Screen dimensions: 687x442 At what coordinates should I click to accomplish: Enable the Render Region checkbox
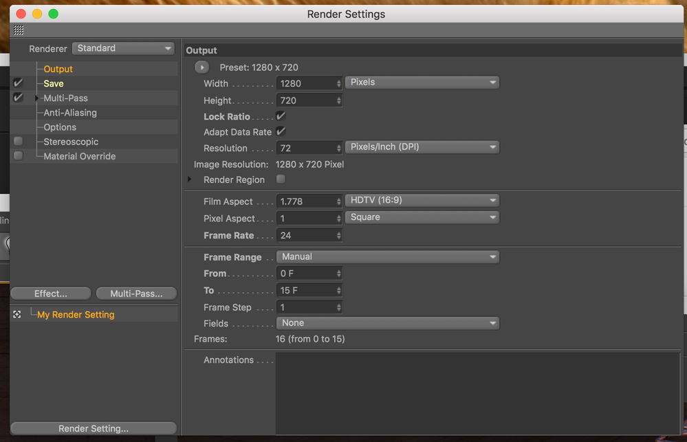[281, 179]
